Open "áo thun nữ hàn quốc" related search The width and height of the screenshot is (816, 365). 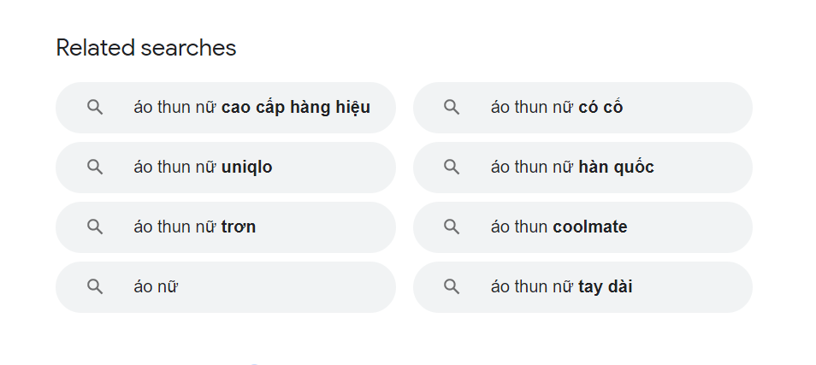[x=572, y=168]
